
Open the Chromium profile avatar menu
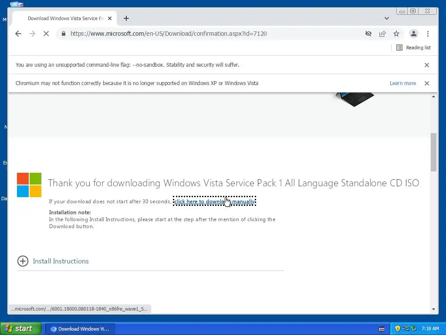tap(414, 34)
